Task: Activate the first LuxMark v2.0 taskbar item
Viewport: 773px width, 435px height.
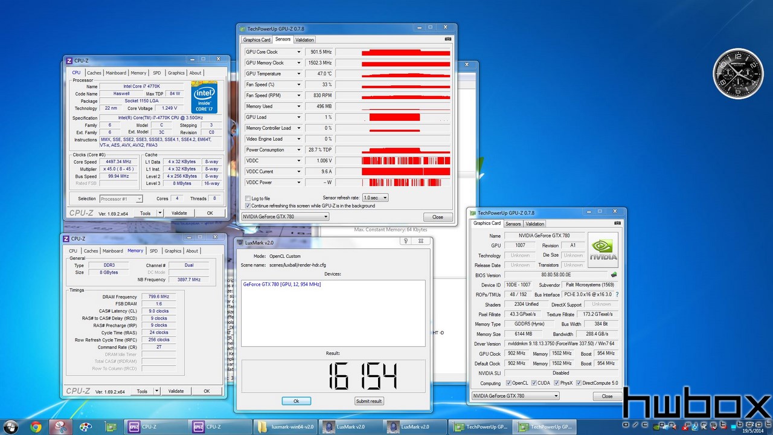Action: tap(350, 427)
